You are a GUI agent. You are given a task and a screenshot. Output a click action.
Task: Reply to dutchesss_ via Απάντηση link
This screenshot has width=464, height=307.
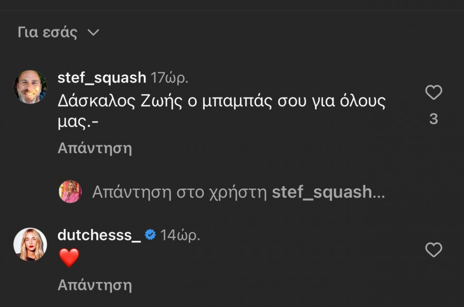pyautogui.click(x=94, y=284)
